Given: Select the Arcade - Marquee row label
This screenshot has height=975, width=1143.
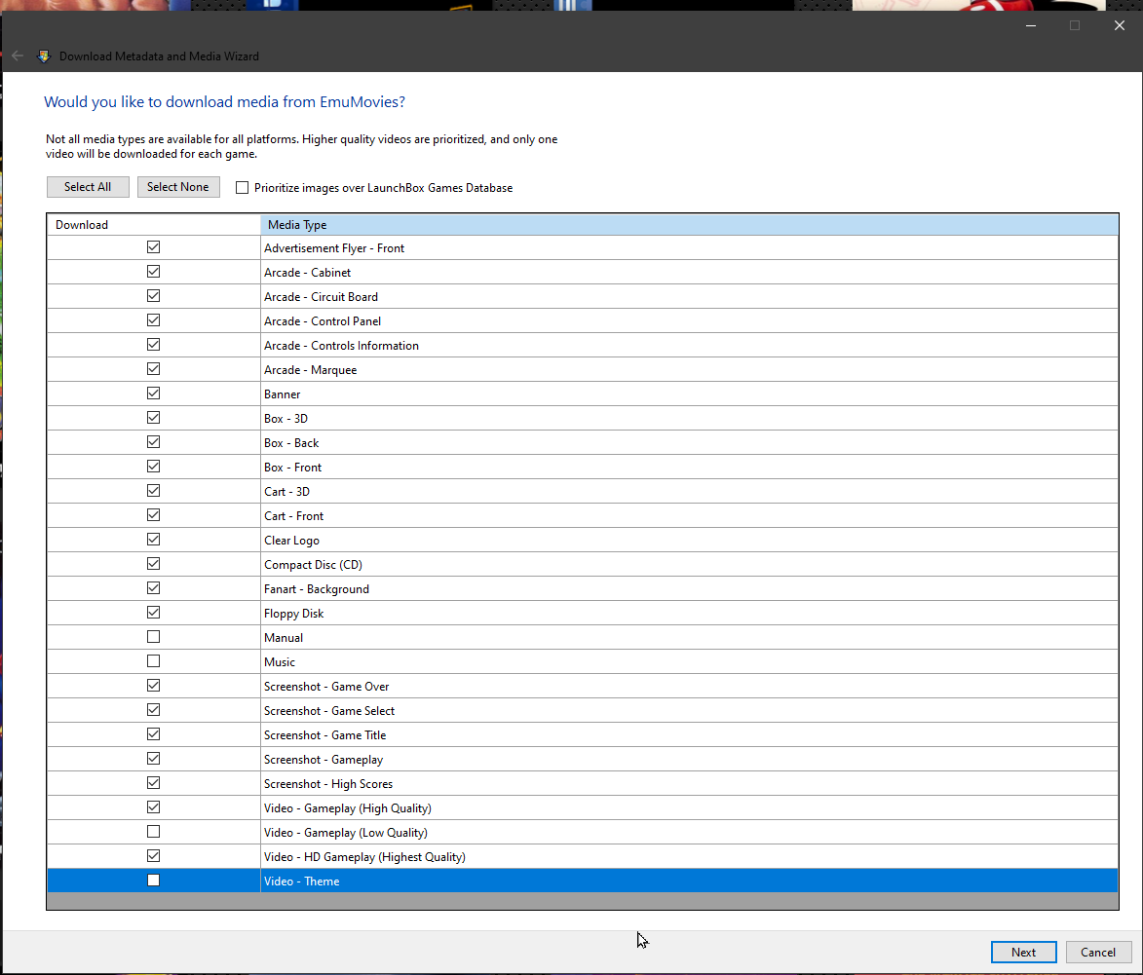Looking at the screenshot, I should pyautogui.click(x=311, y=370).
